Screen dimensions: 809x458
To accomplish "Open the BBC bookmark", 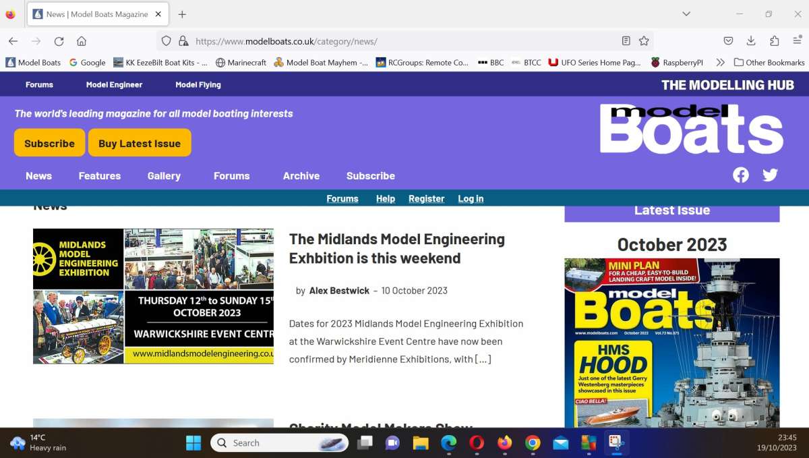I will [491, 62].
